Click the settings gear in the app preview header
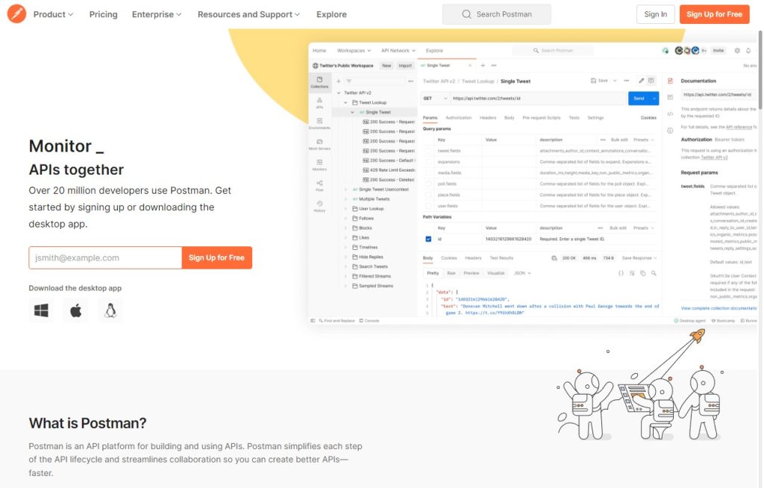This screenshot has height=488, width=764. pos(737,51)
